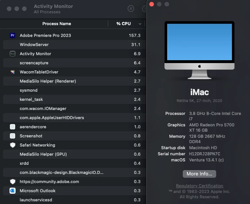Screen dimensions: 250x204
Task: Sort by the Process Name column header
Action: [x=57, y=24]
